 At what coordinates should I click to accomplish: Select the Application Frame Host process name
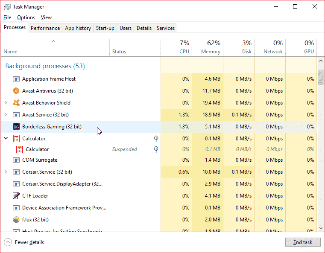point(49,79)
